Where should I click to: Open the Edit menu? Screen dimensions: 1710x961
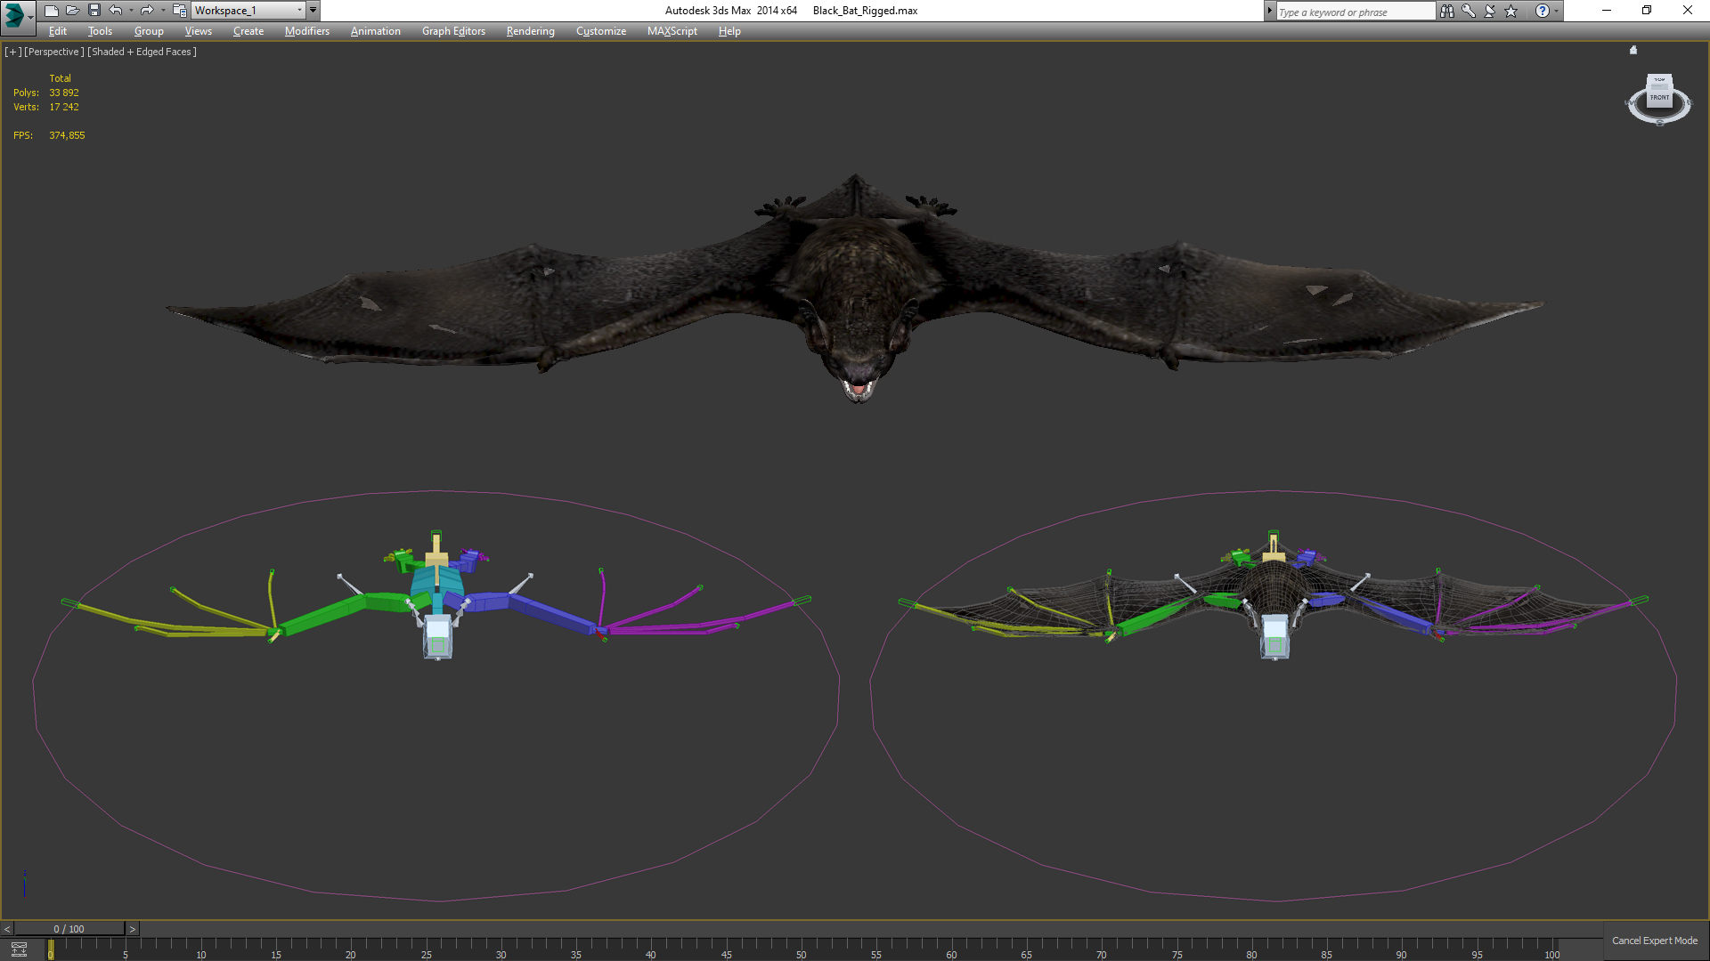[58, 31]
